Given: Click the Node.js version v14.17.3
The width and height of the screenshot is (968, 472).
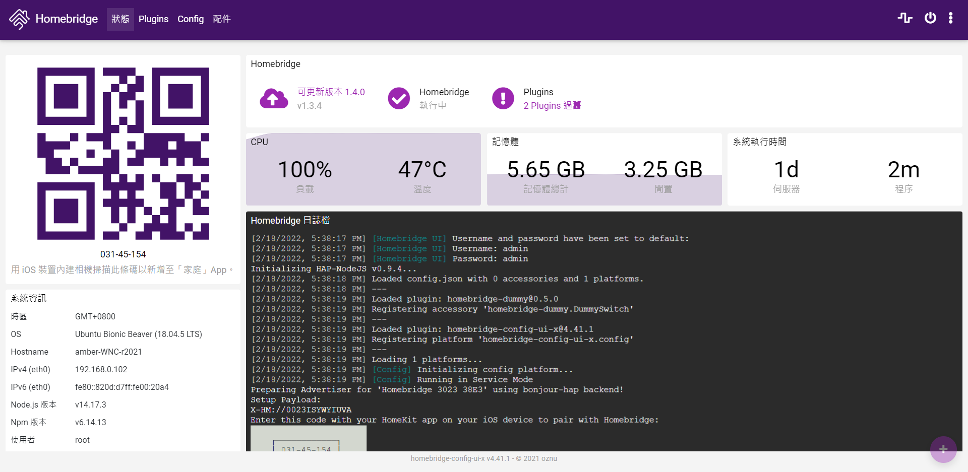Looking at the screenshot, I should 91,405.
